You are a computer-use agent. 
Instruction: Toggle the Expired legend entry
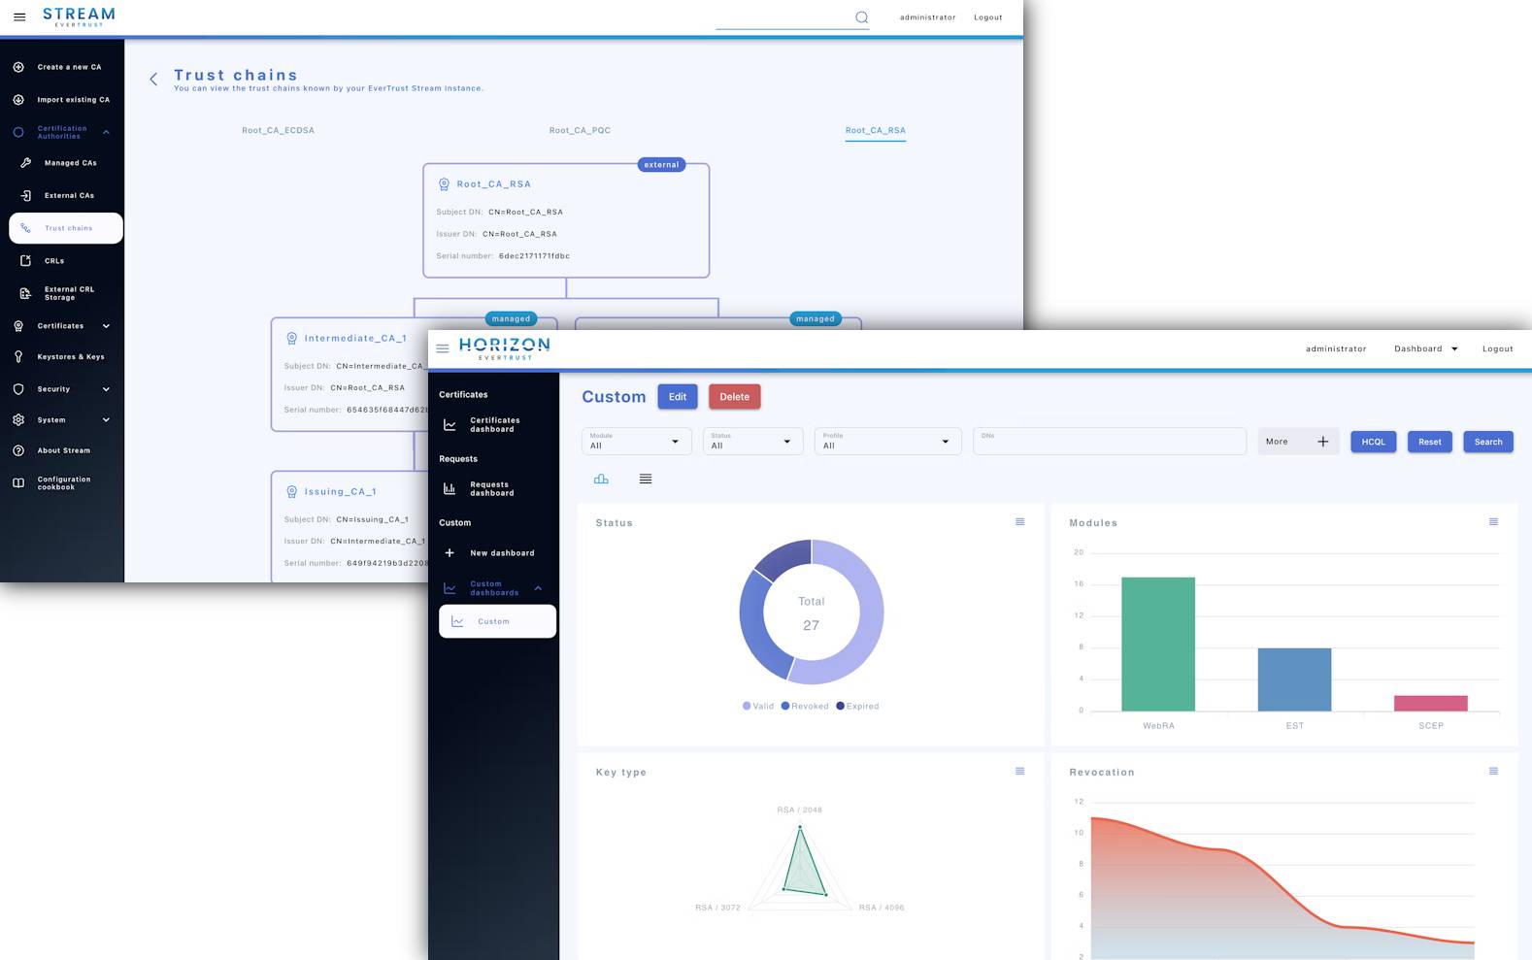(x=857, y=707)
